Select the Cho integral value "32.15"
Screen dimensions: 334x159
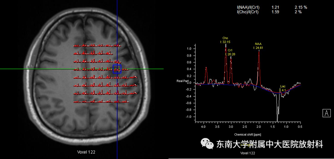(226, 42)
